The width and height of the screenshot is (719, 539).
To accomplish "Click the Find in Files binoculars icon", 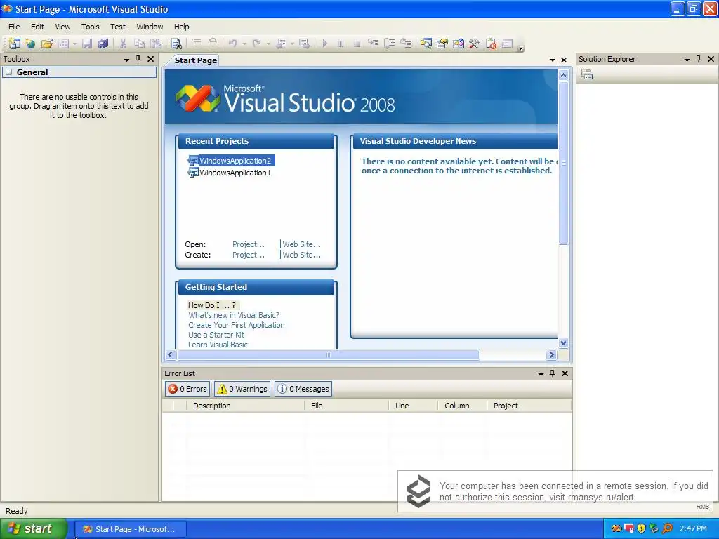I will pos(176,44).
